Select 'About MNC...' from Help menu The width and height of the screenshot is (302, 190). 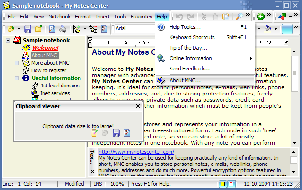click(185, 80)
